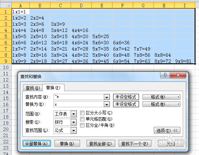Click cell containing 1x1=1
Viewport: 199px width, 155px height.
21,12
